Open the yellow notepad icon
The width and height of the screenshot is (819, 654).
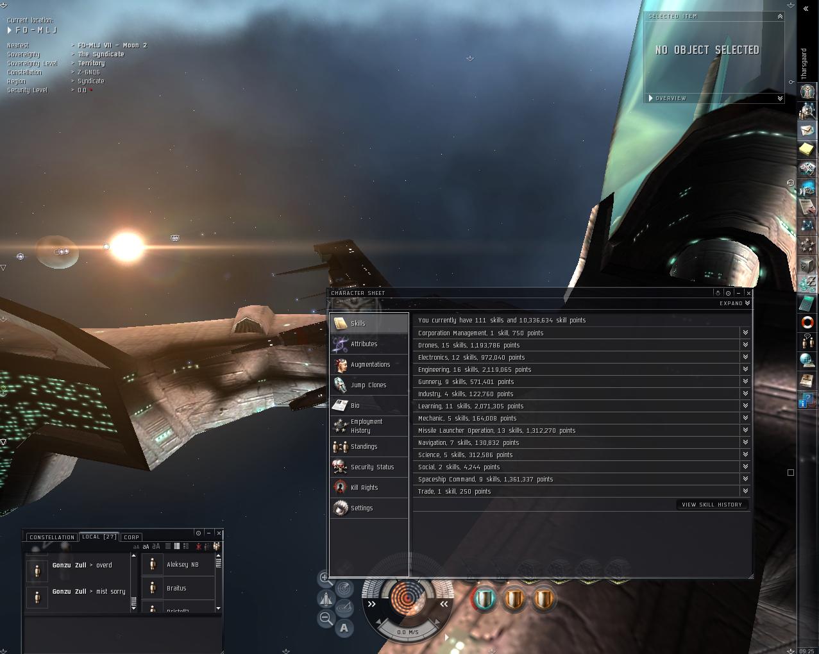click(x=807, y=149)
